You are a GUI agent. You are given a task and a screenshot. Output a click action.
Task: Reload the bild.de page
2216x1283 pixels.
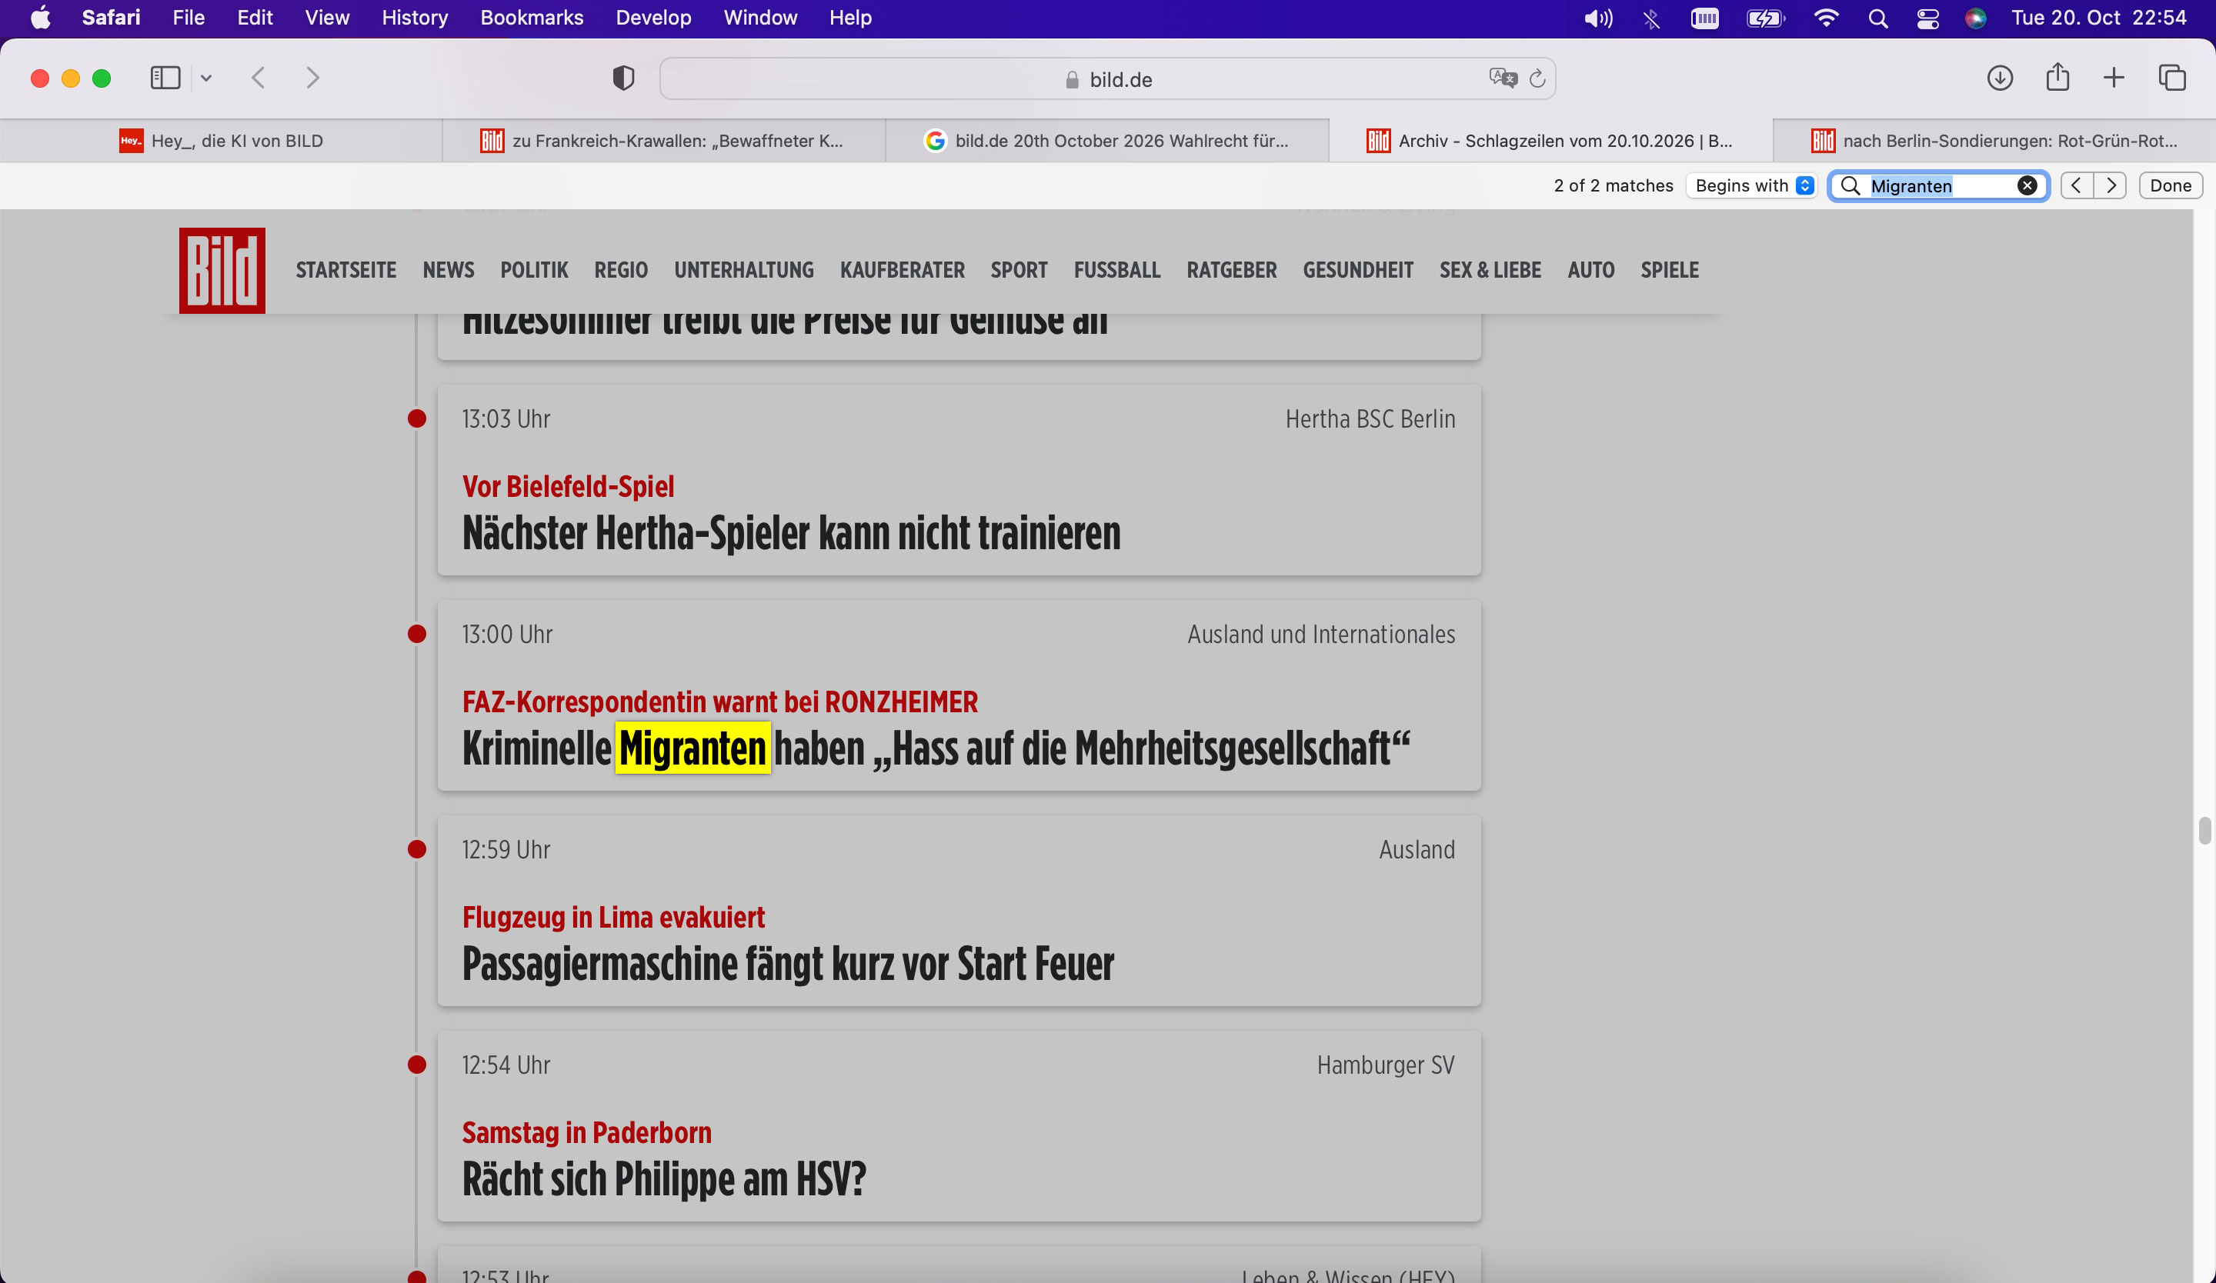tap(1537, 78)
